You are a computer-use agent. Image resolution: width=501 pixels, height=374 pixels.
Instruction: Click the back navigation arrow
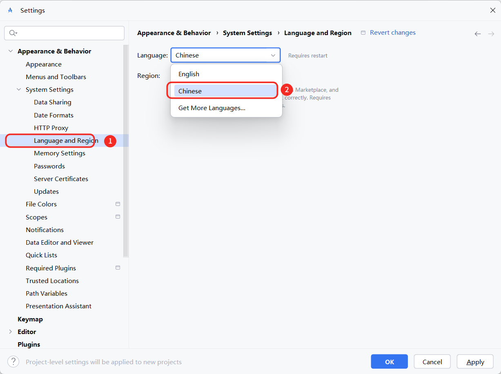point(478,34)
